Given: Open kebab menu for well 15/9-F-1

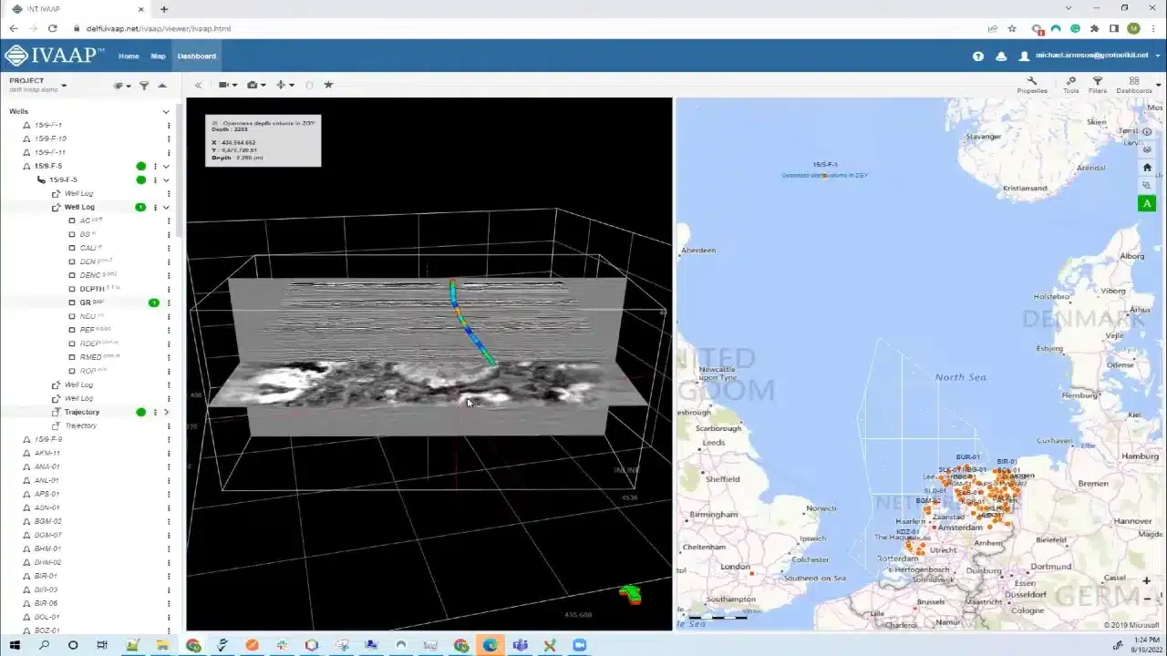Looking at the screenshot, I should click(x=169, y=125).
